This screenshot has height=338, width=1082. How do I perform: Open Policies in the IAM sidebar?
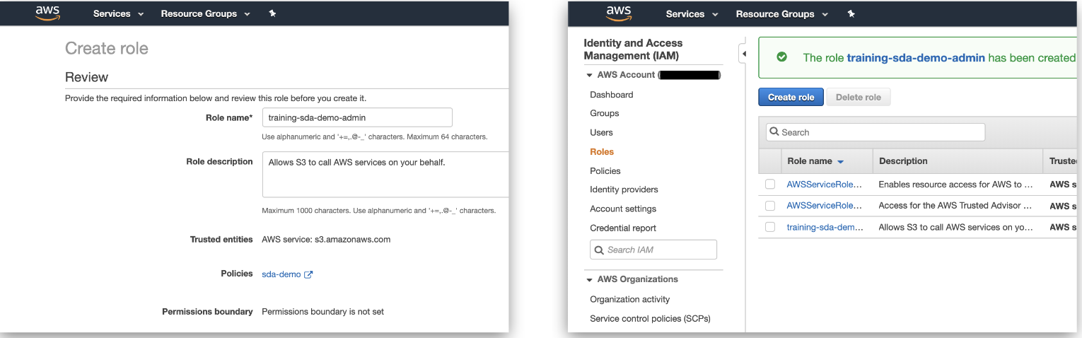(605, 170)
